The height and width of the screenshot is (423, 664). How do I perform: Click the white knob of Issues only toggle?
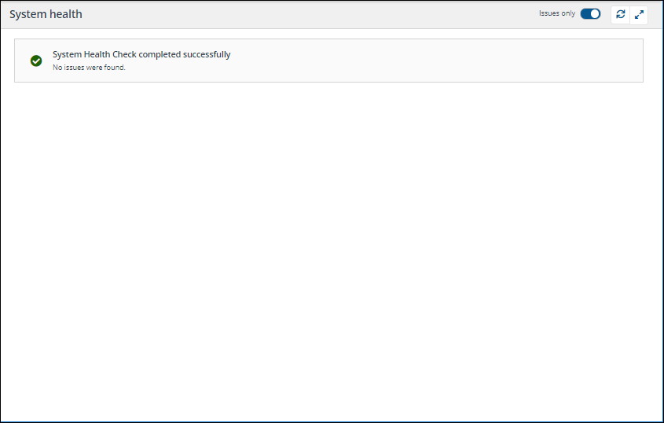595,14
